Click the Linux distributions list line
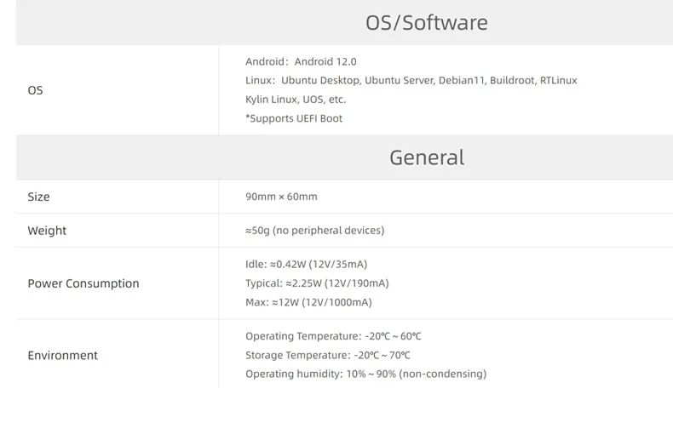The height and width of the screenshot is (440, 673). pos(411,81)
